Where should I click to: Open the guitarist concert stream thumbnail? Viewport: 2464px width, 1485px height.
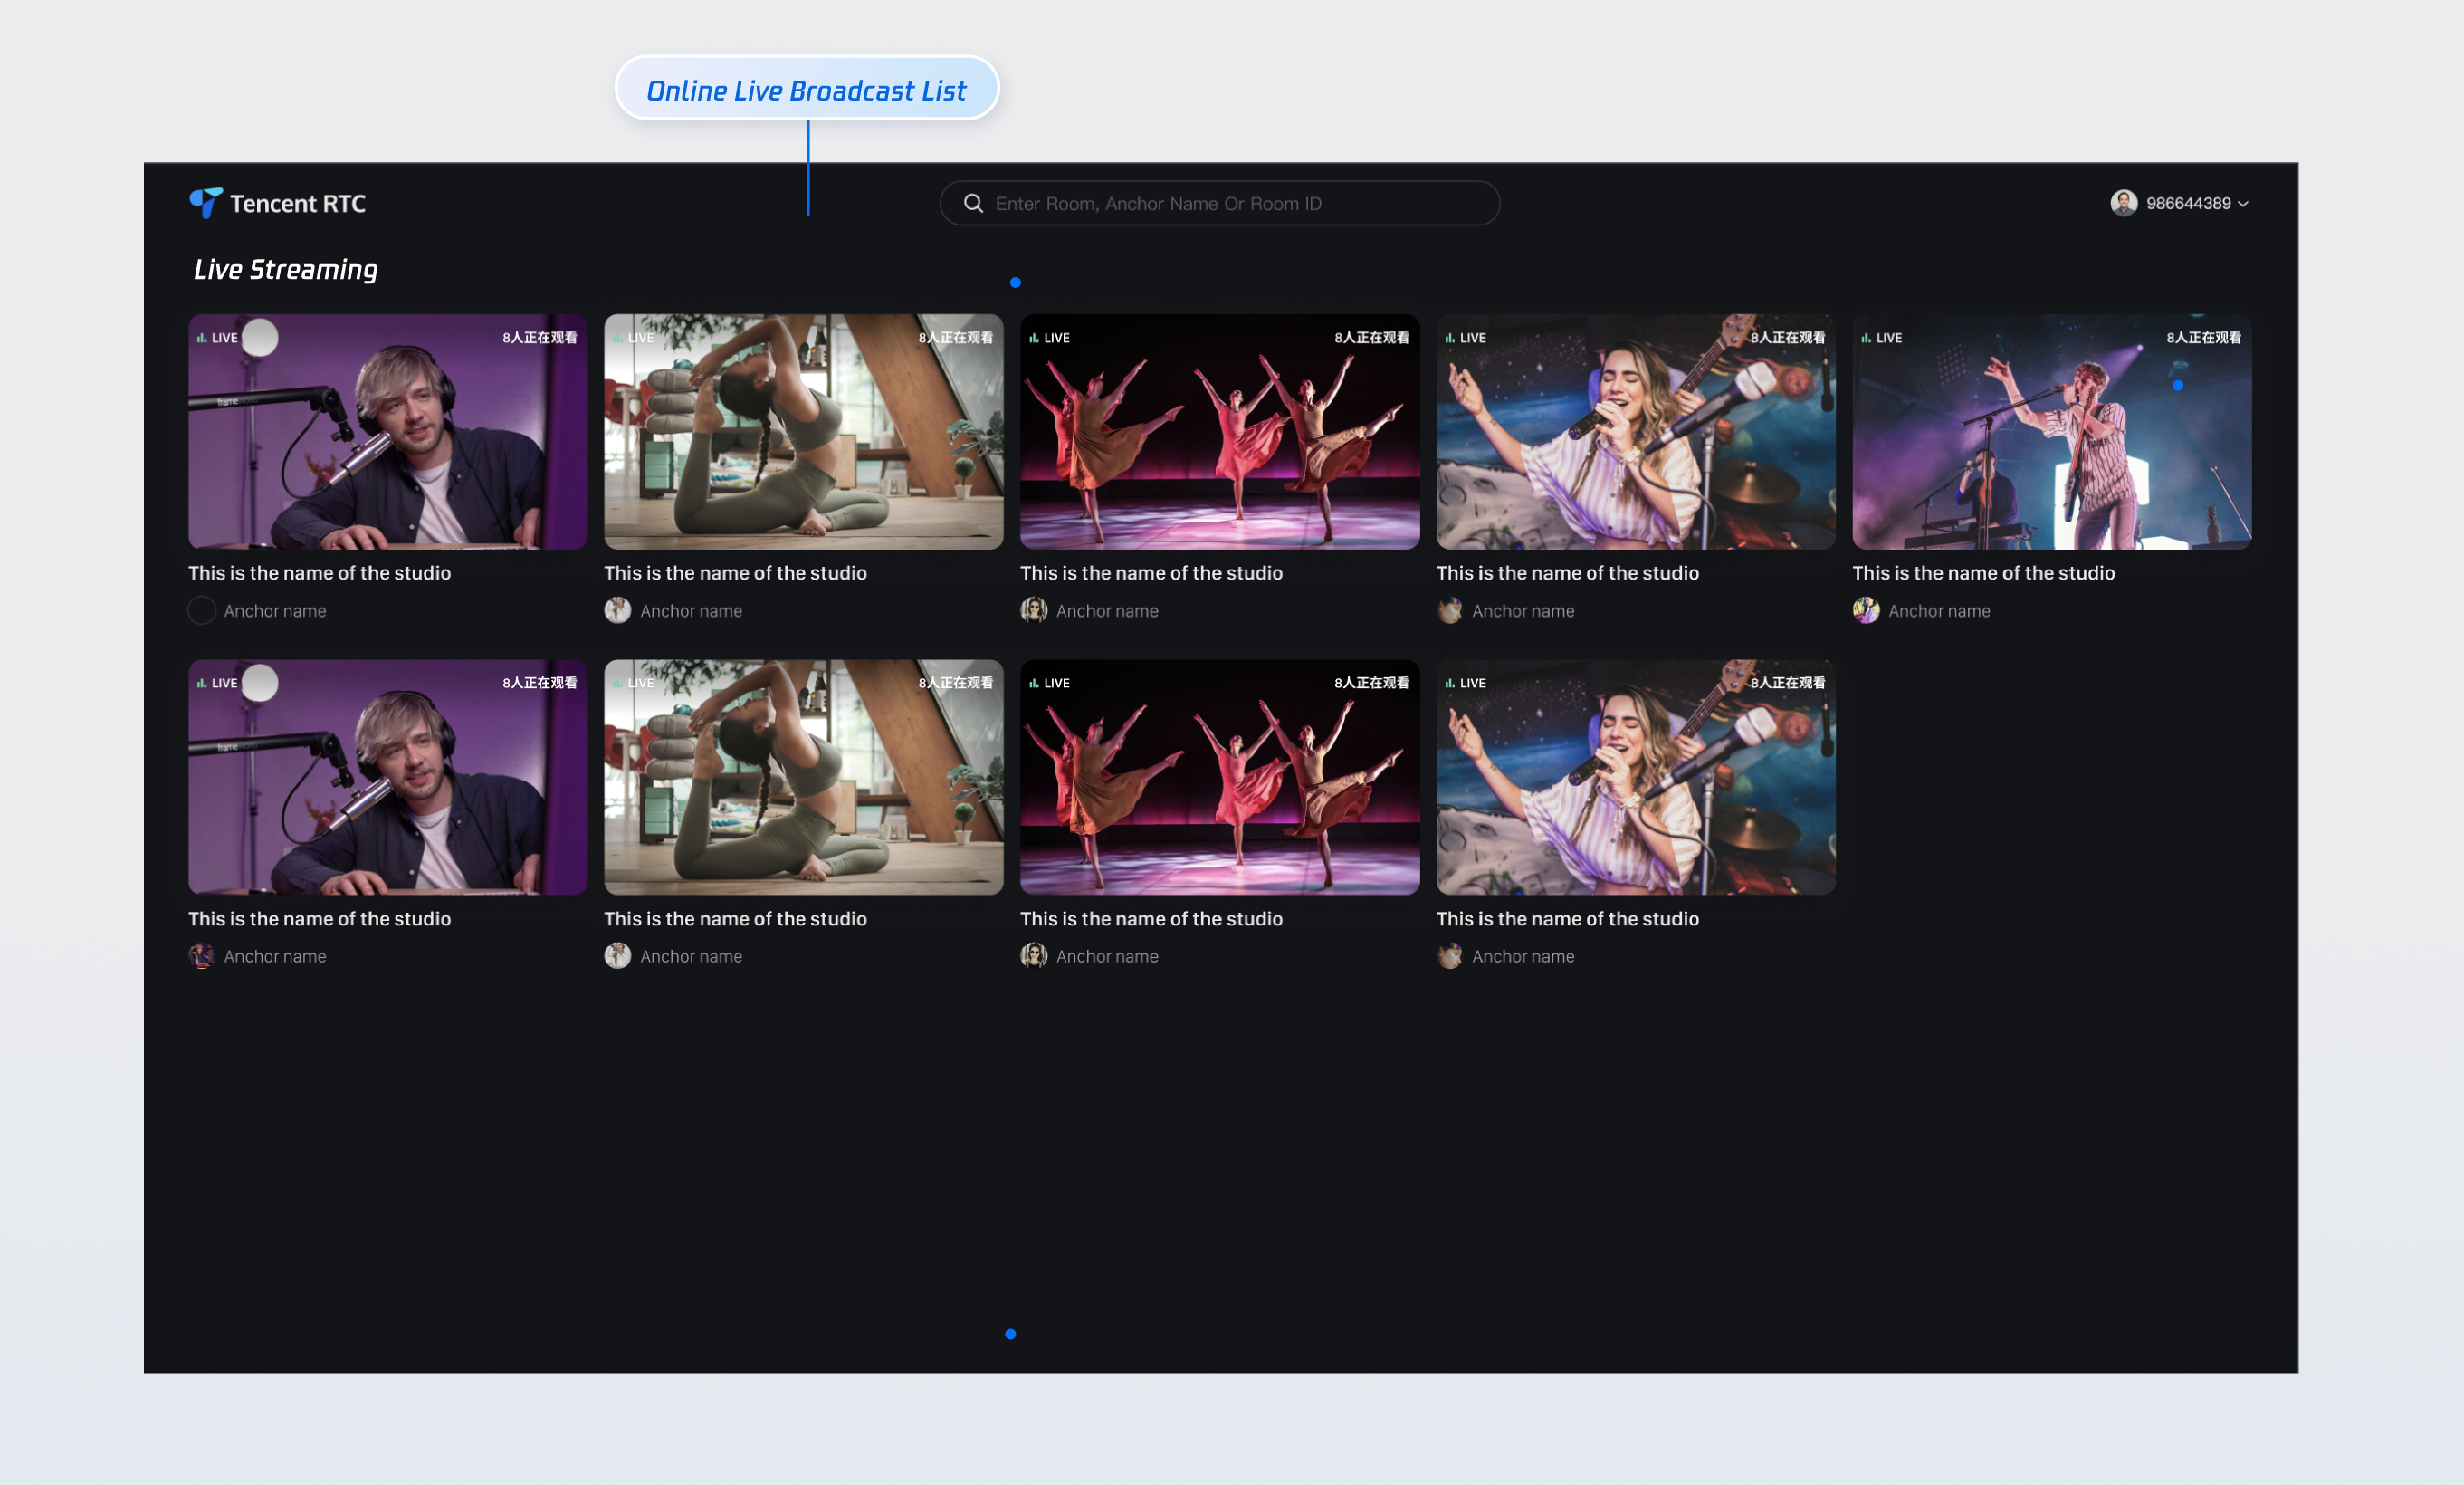pos(2051,432)
